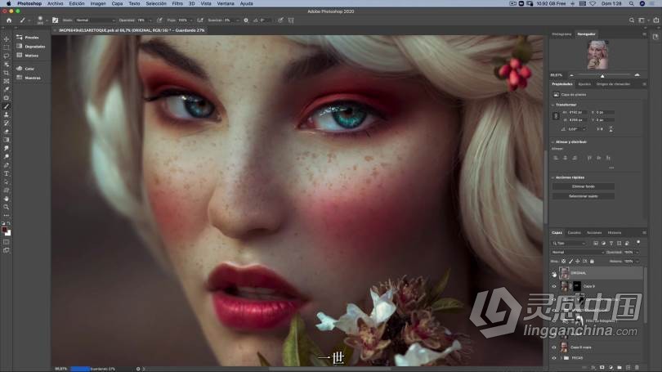
Task: Expand the PECAS layer group
Action: [561, 358]
